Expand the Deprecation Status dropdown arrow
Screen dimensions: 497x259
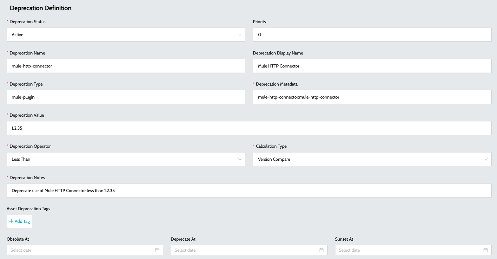240,35
